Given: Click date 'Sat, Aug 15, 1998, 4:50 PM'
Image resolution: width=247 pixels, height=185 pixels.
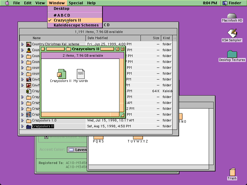Looking at the screenshot, I should tap(109, 126).
